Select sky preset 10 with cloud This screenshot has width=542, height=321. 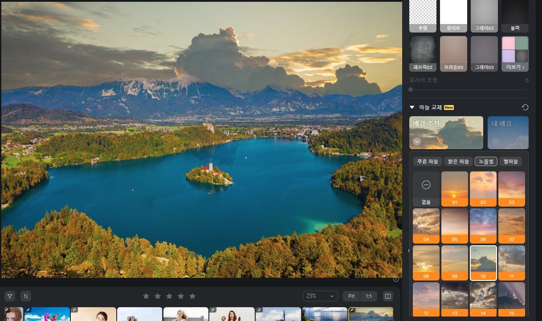pyautogui.click(x=483, y=263)
